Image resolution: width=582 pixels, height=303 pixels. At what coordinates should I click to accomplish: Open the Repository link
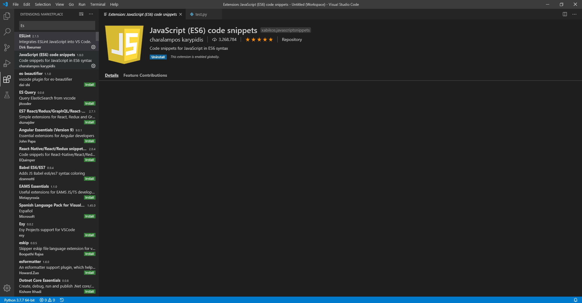point(292,40)
